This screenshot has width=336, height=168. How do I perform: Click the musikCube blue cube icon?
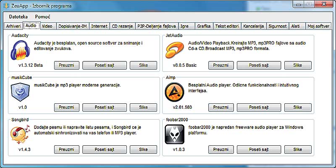(x=20, y=92)
